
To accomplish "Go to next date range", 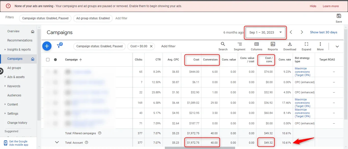I will [302, 32].
